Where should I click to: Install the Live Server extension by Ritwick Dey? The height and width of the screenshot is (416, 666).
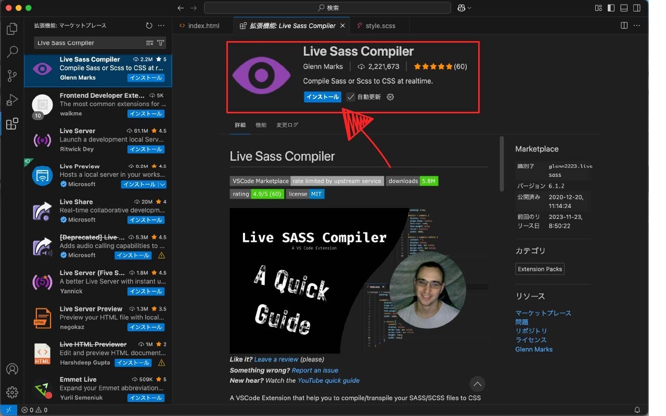click(x=146, y=149)
